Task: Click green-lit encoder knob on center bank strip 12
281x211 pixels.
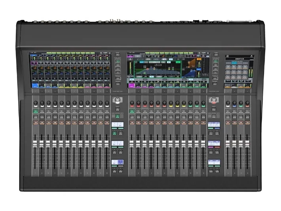Action: [203, 103]
